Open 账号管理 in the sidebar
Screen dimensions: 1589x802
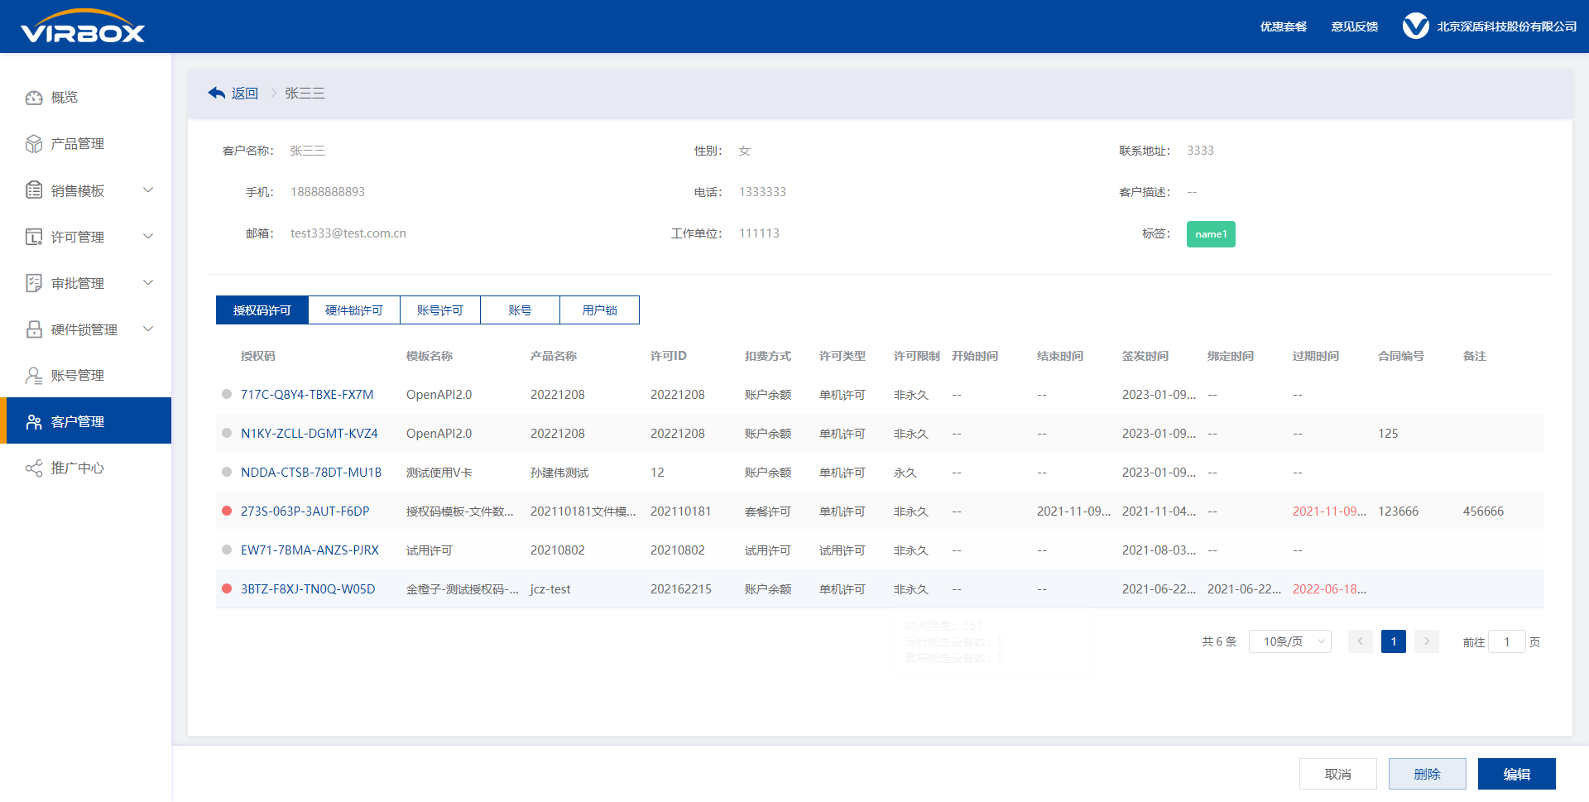tap(86, 376)
